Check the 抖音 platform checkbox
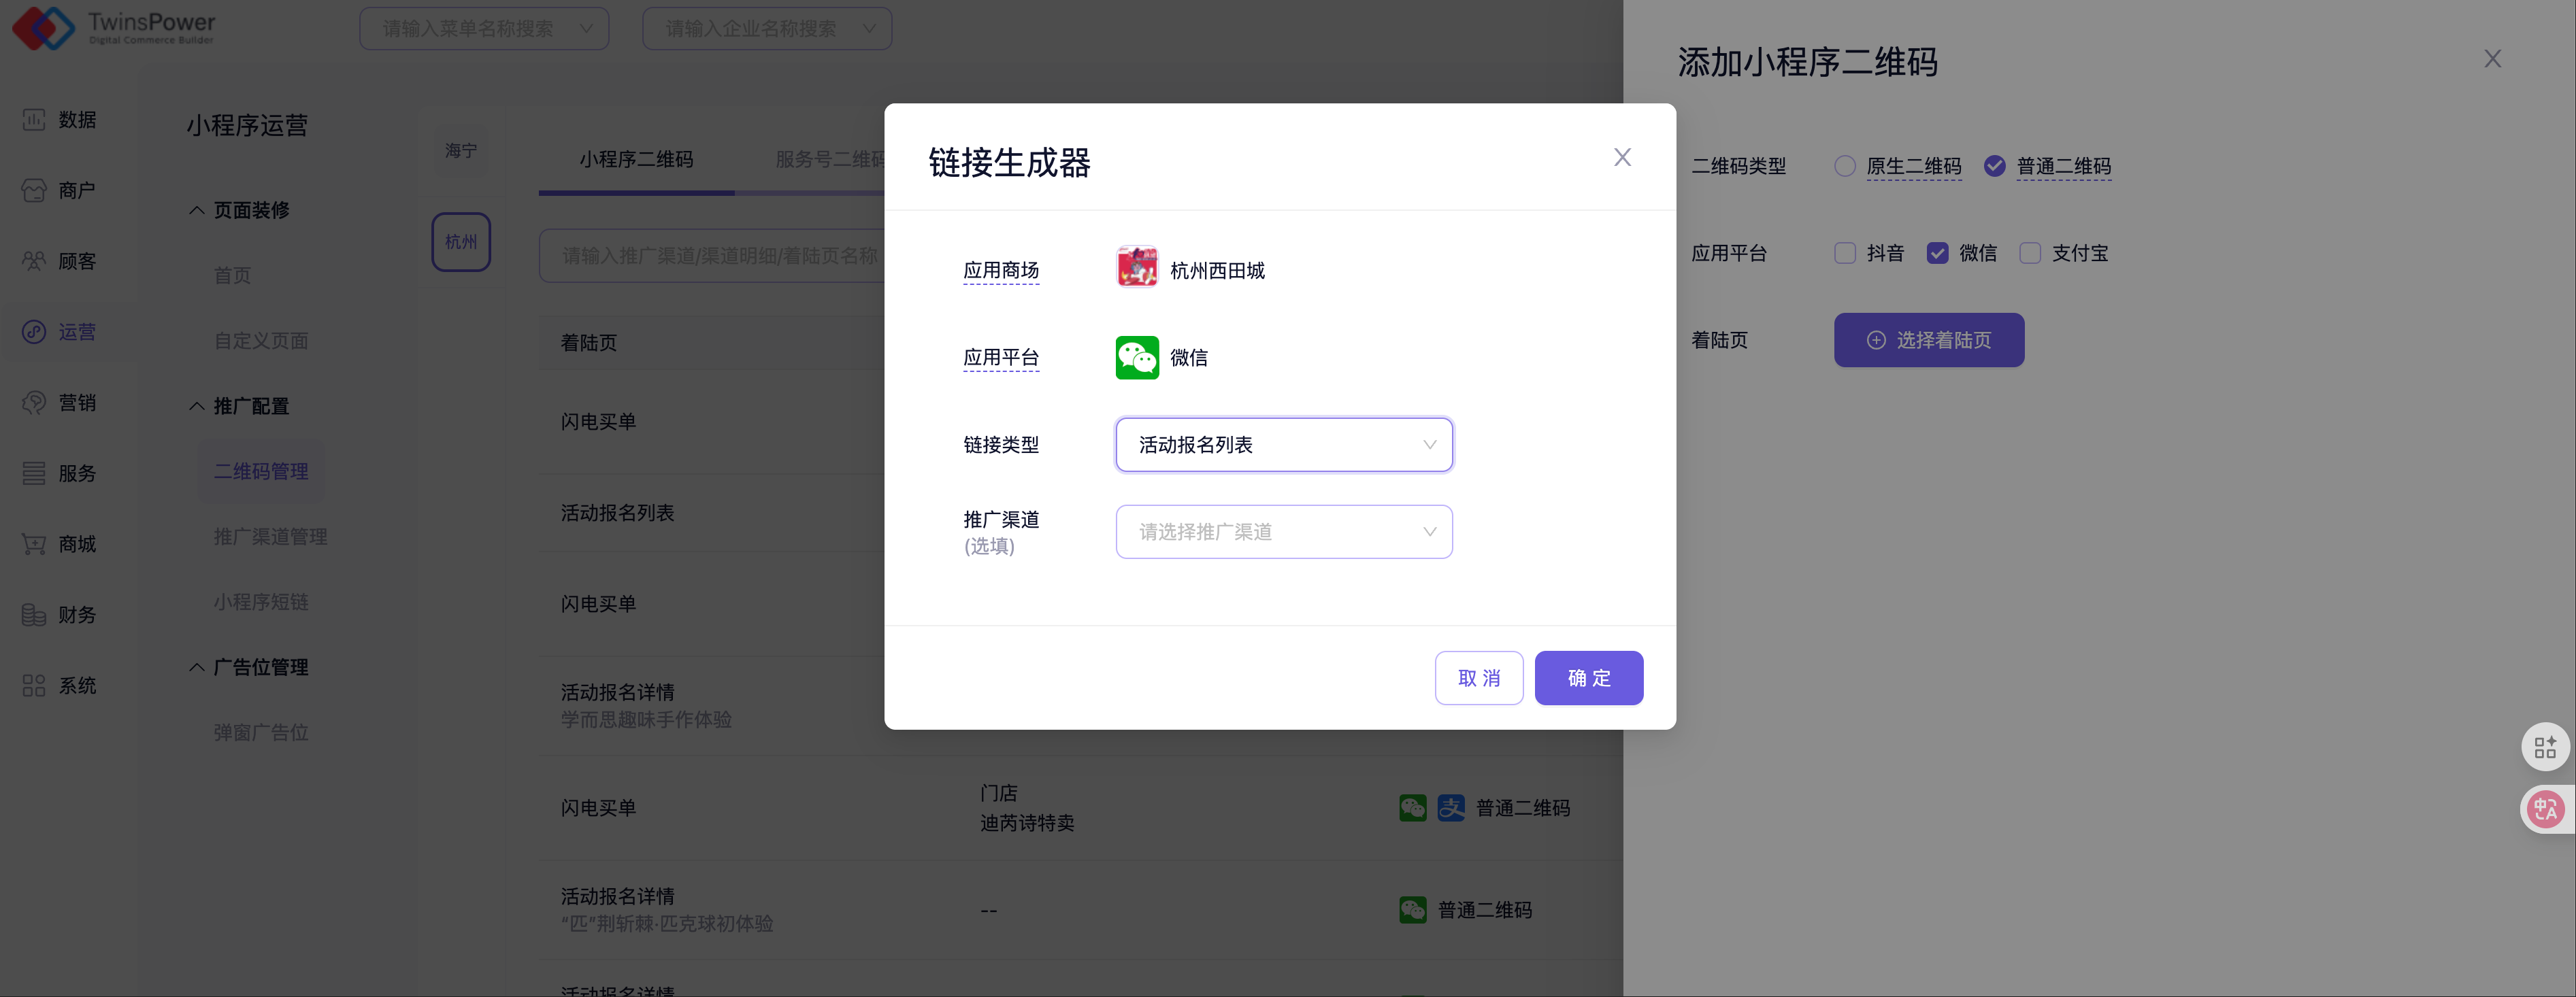 coord(1845,253)
